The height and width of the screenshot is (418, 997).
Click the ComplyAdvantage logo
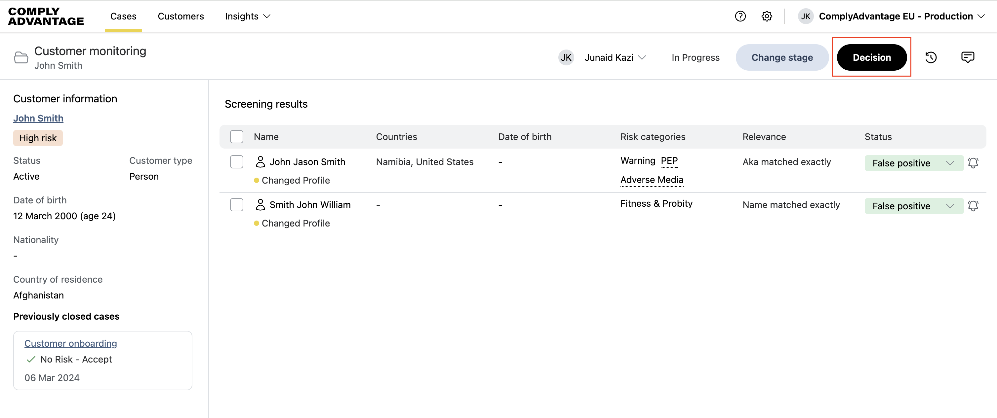coord(46,16)
